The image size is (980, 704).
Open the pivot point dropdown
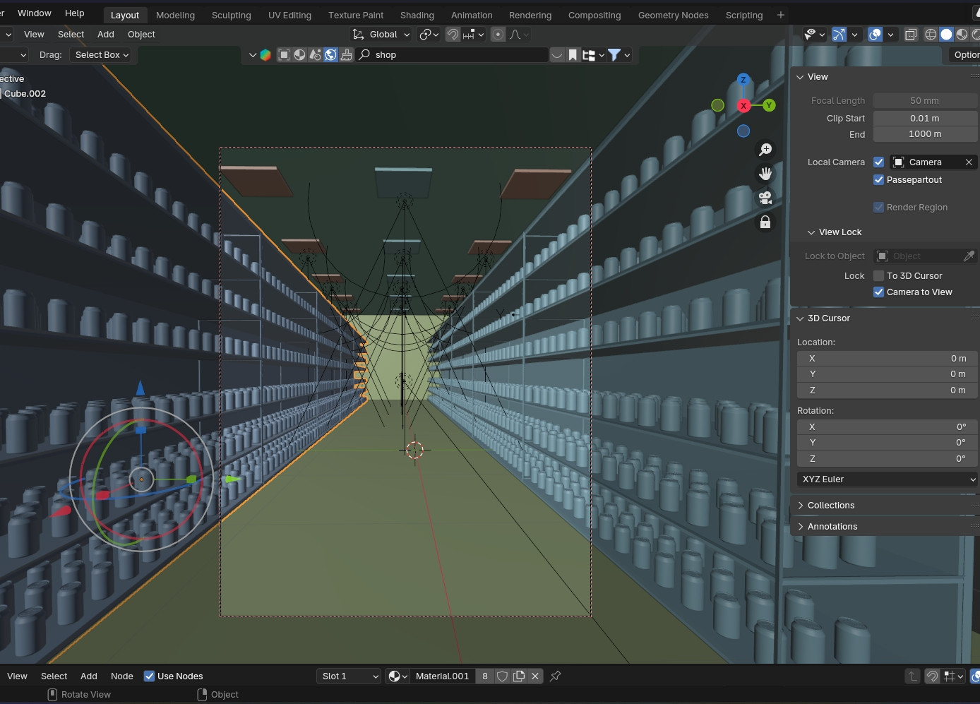pos(429,34)
